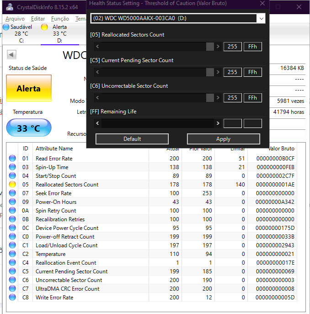Open the Arquivo menu

15,19
